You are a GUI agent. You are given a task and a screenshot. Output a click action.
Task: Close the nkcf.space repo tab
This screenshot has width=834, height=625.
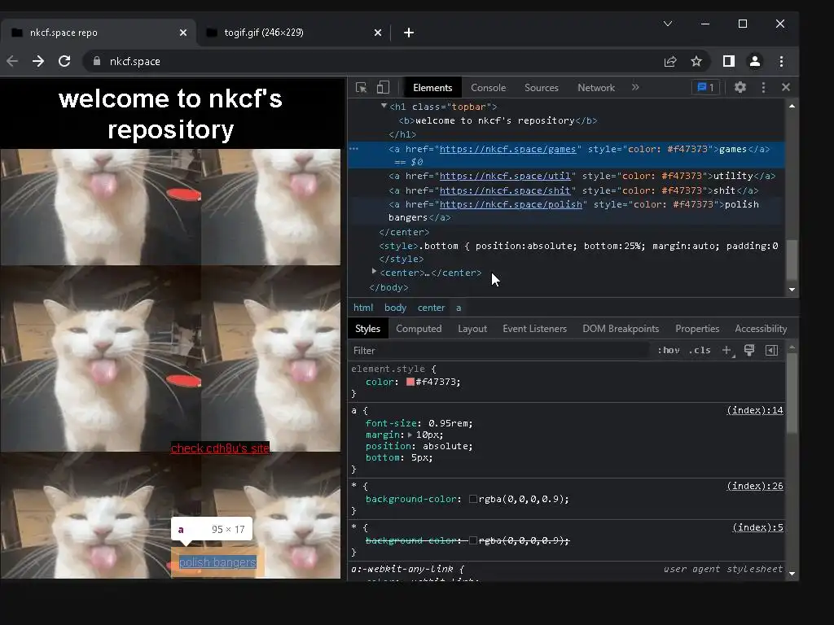tap(183, 33)
